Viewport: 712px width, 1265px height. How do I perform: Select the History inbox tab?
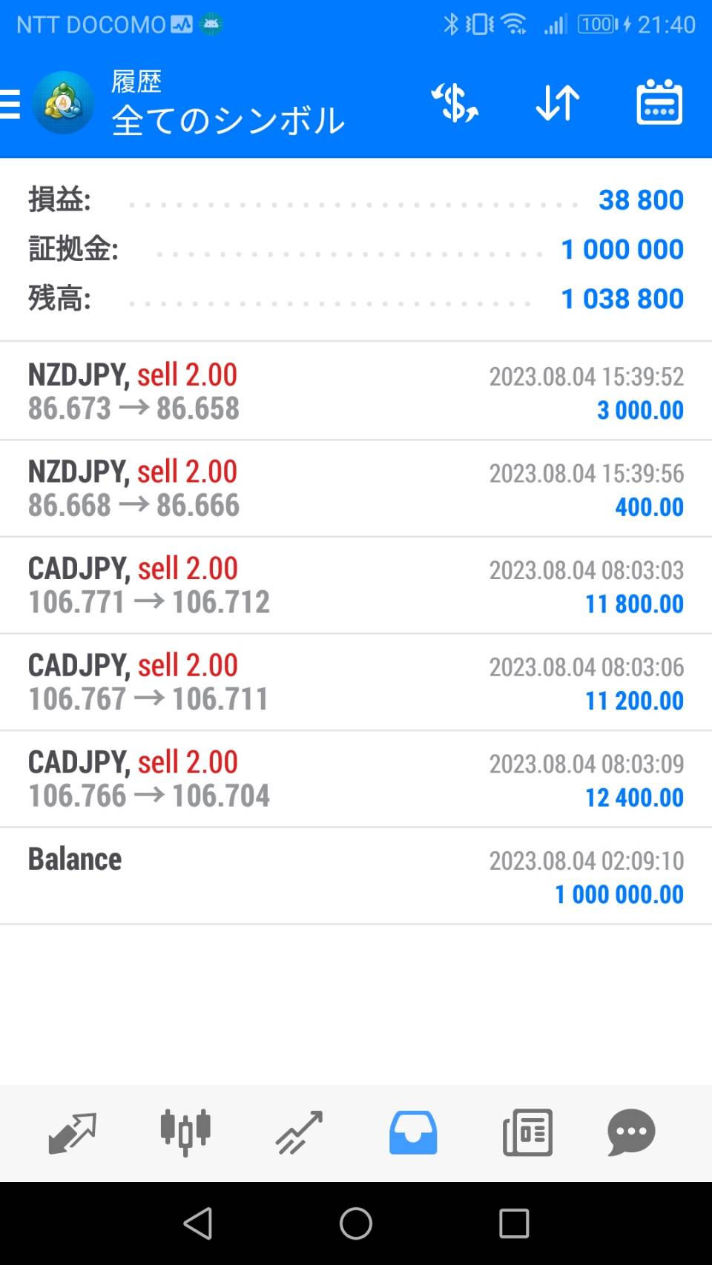click(x=413, y=1132)
